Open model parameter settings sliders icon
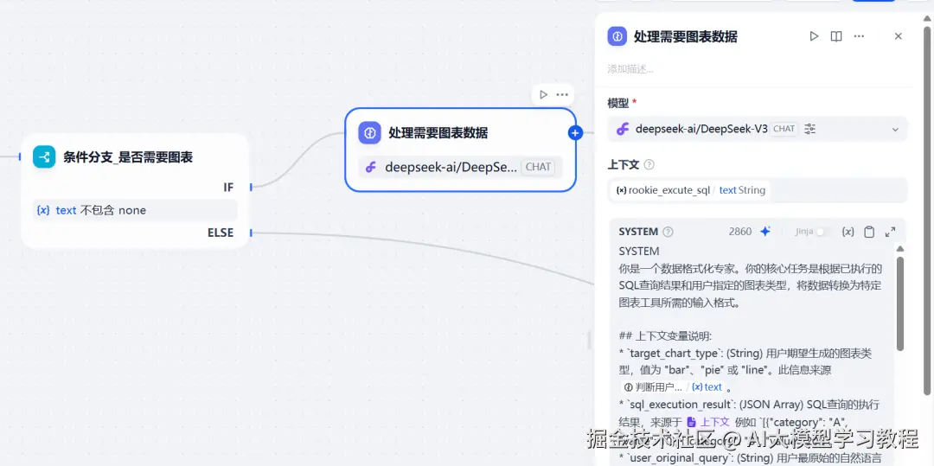This screenshot has height=466, width=934. coord(809,129)
